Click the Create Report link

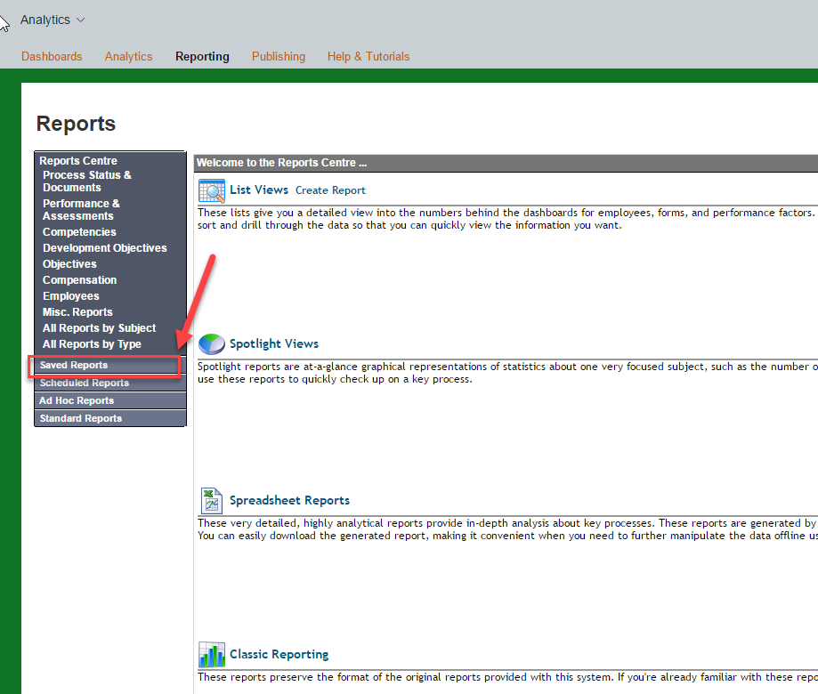click(x=330, y=190)
